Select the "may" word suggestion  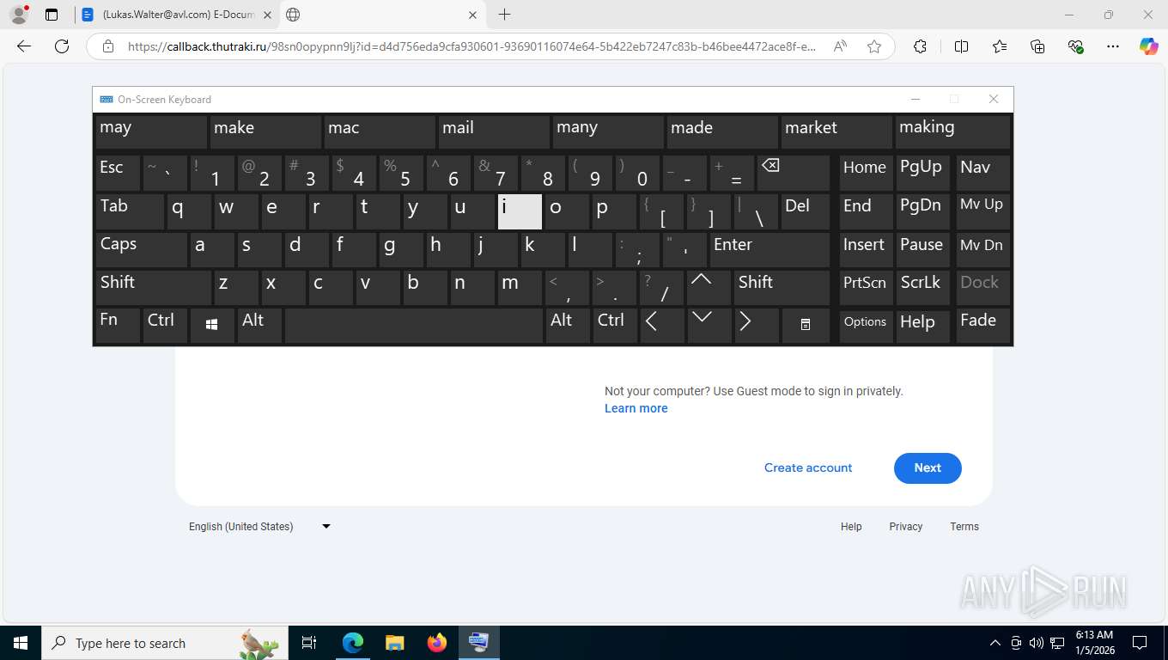coord(151,131)
